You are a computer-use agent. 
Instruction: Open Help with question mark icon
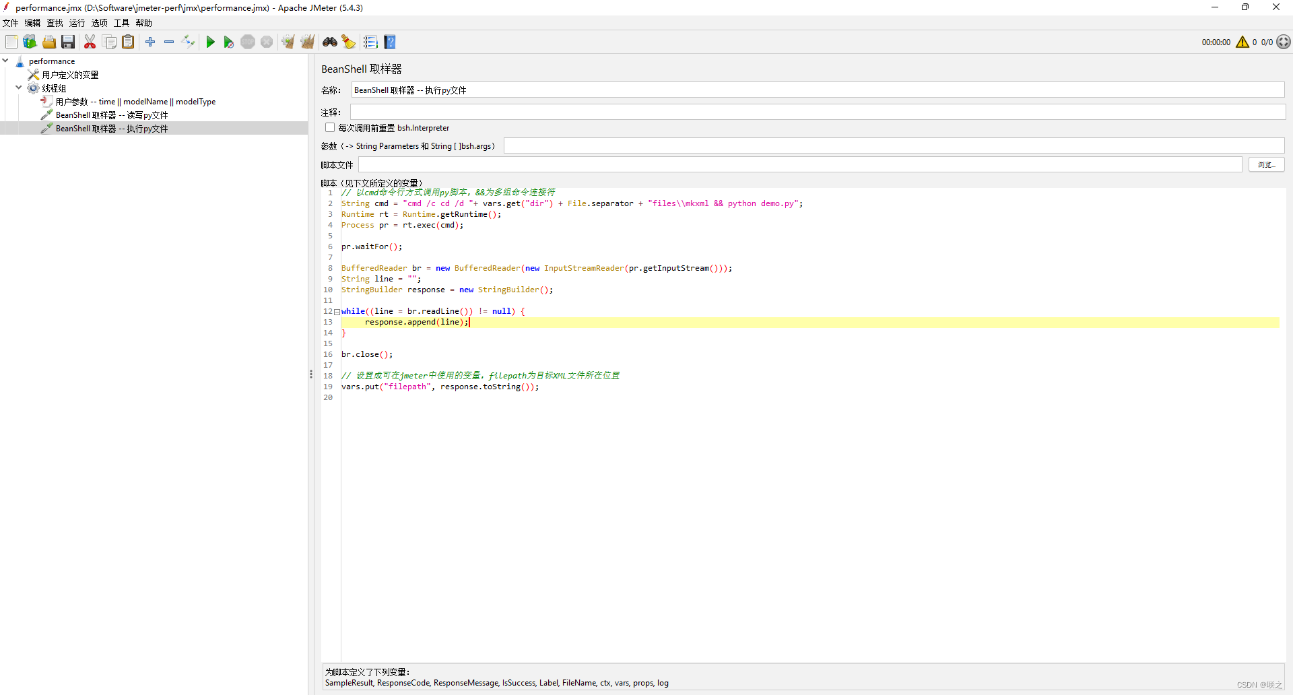(x=390, y=42)
